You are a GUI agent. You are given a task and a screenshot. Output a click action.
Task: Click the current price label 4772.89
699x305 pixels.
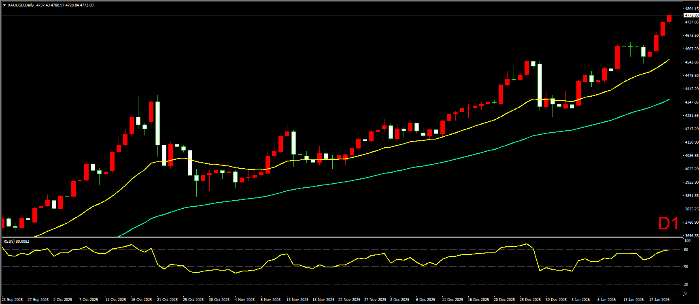(691, 15)
